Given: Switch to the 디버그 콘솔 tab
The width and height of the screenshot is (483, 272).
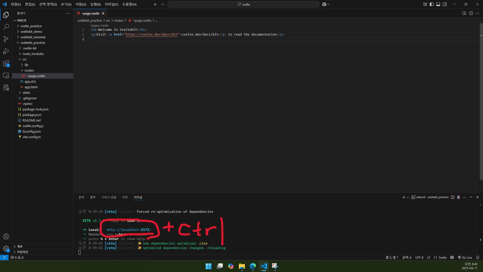Looking at the screenshot, I should 109,197.
